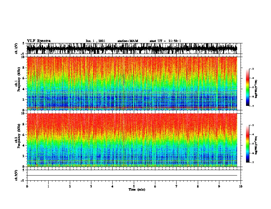Image resolution: width=271 pixels, height=209 pixels.
Task: Click the time axis tick label "1"
Action: coord(48,186)
